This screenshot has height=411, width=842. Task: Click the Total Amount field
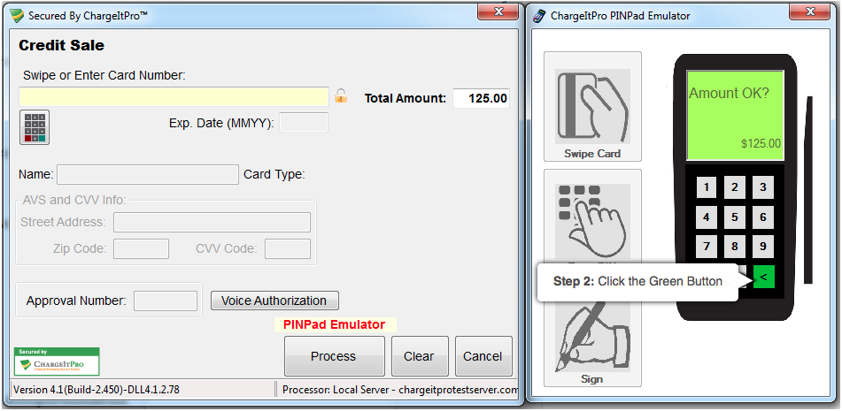(481, 99)
